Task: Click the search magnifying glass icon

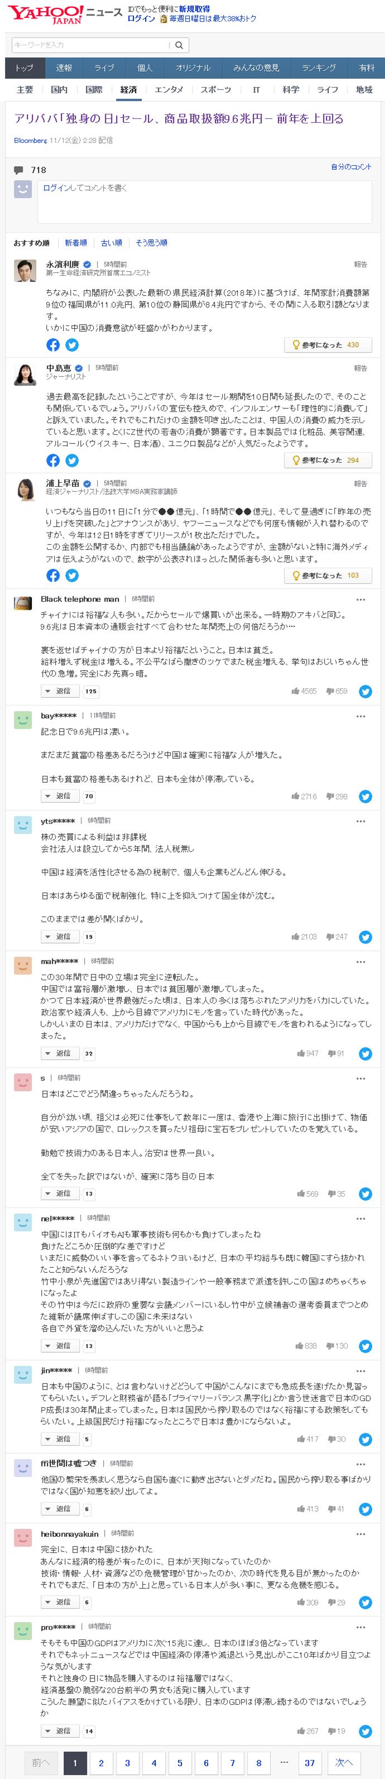Action: [179, 45]
